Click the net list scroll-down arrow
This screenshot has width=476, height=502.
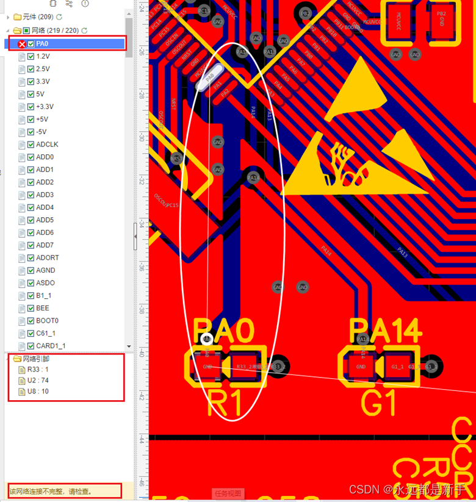(x=129, y=346)
